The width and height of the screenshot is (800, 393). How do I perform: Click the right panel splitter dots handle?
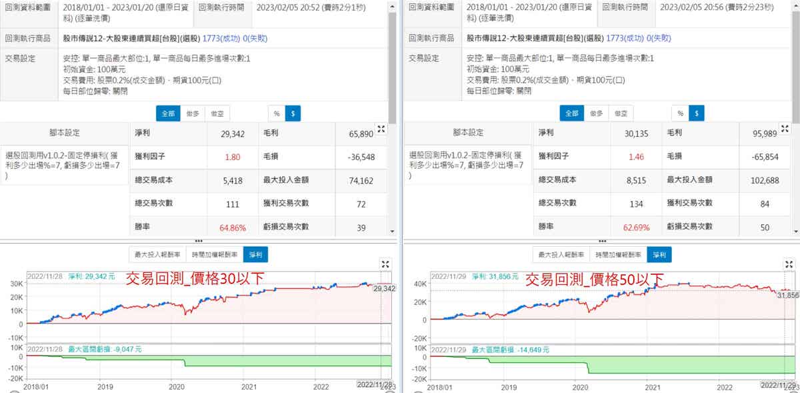(602, 240)
